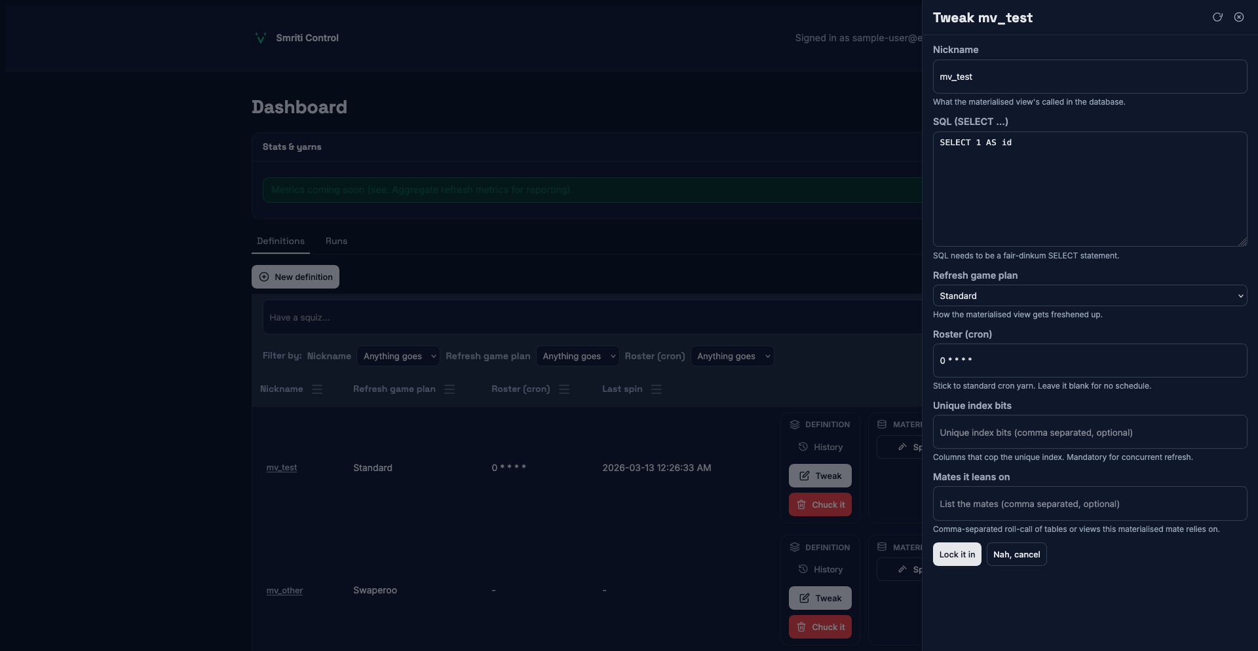Close the Tweak mv_test panel
Screen dimensions: 1258x651
(x=1239, y=17)
